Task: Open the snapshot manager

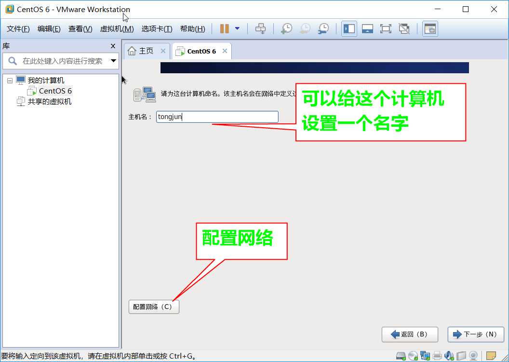Action: click(x=323, y=28)
